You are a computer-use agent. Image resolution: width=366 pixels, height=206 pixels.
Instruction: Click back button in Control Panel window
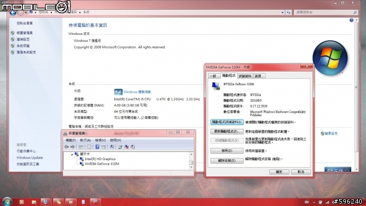point(13,13)
